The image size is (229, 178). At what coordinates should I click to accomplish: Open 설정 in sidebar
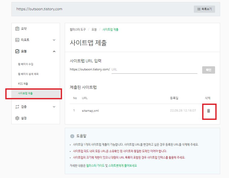pos(36,118)
